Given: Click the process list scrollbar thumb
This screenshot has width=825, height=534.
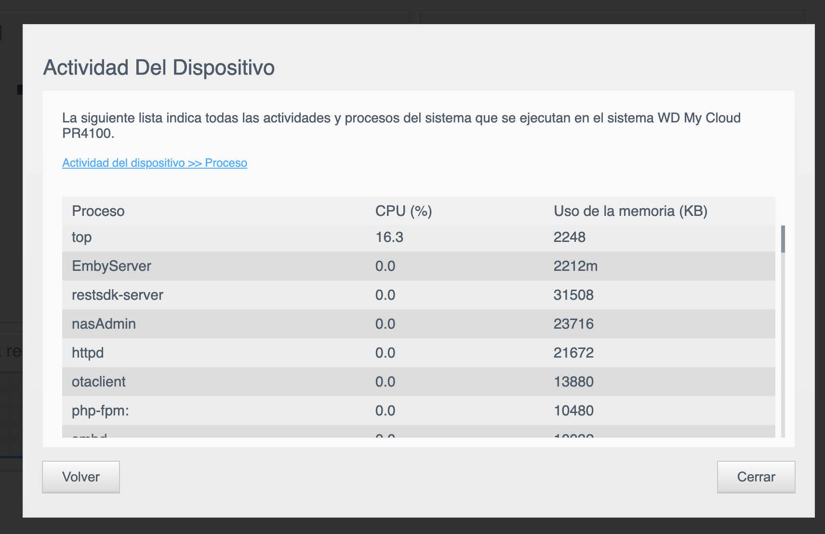Looking at the screenshot, I should coord(783,239).
